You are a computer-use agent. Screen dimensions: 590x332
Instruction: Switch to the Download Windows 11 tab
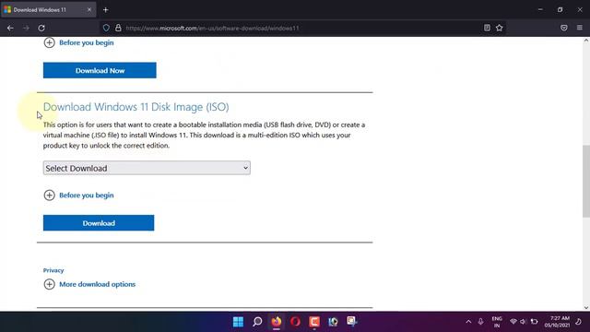click(48, 10)
